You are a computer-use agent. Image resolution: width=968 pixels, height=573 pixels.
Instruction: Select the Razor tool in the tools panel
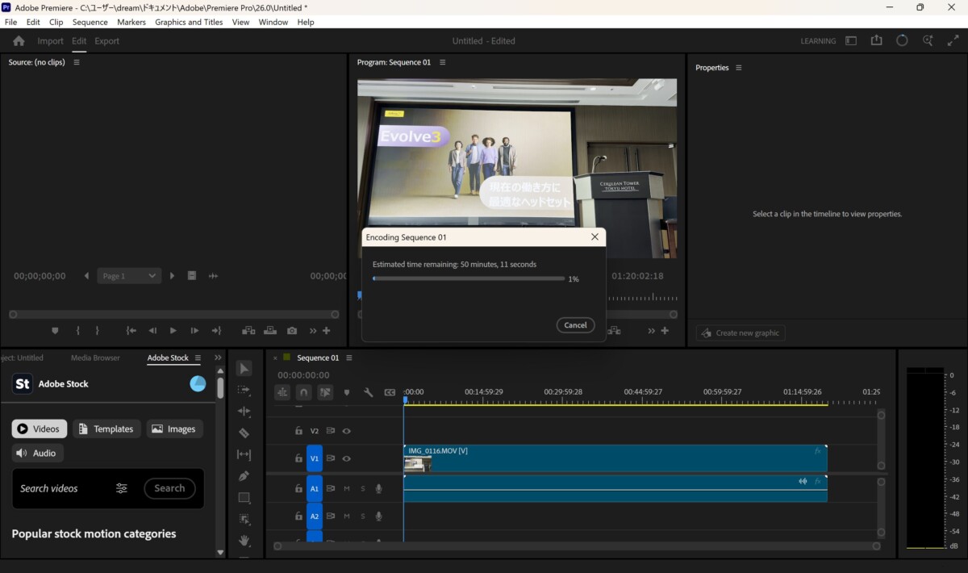point(244,433)
